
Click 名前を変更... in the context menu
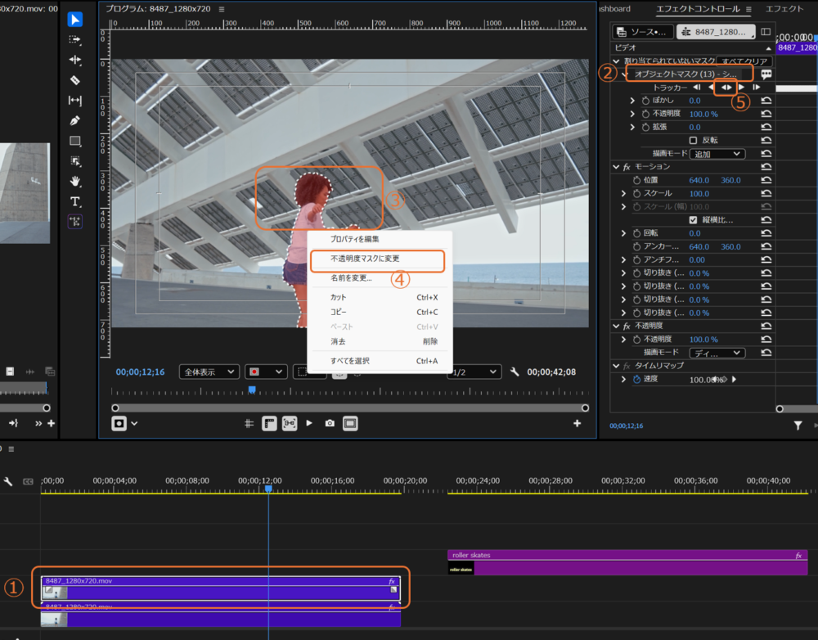[351, 277]
